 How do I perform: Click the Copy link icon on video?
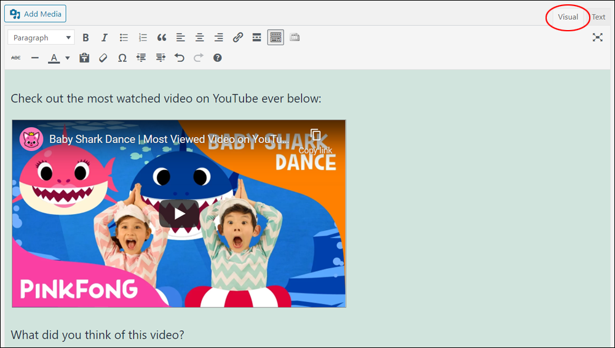coord(315,135)
